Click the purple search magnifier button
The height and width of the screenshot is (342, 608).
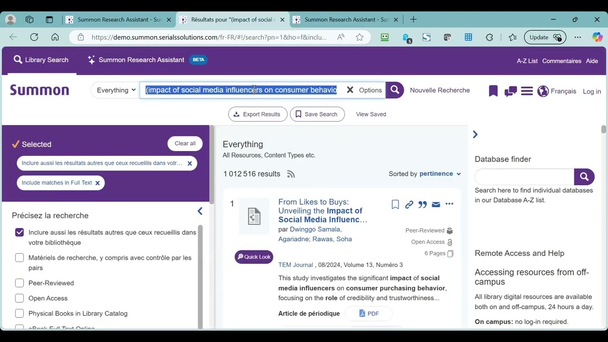[x=394, y=90]
